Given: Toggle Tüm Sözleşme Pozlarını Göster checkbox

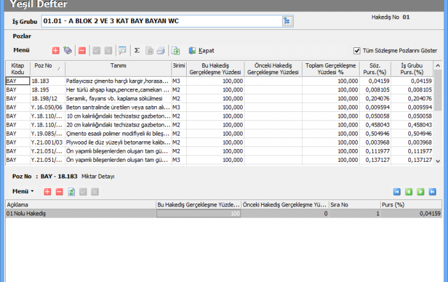Looking at the screenshot, I should pyautogui.click(x=357, y=51).
